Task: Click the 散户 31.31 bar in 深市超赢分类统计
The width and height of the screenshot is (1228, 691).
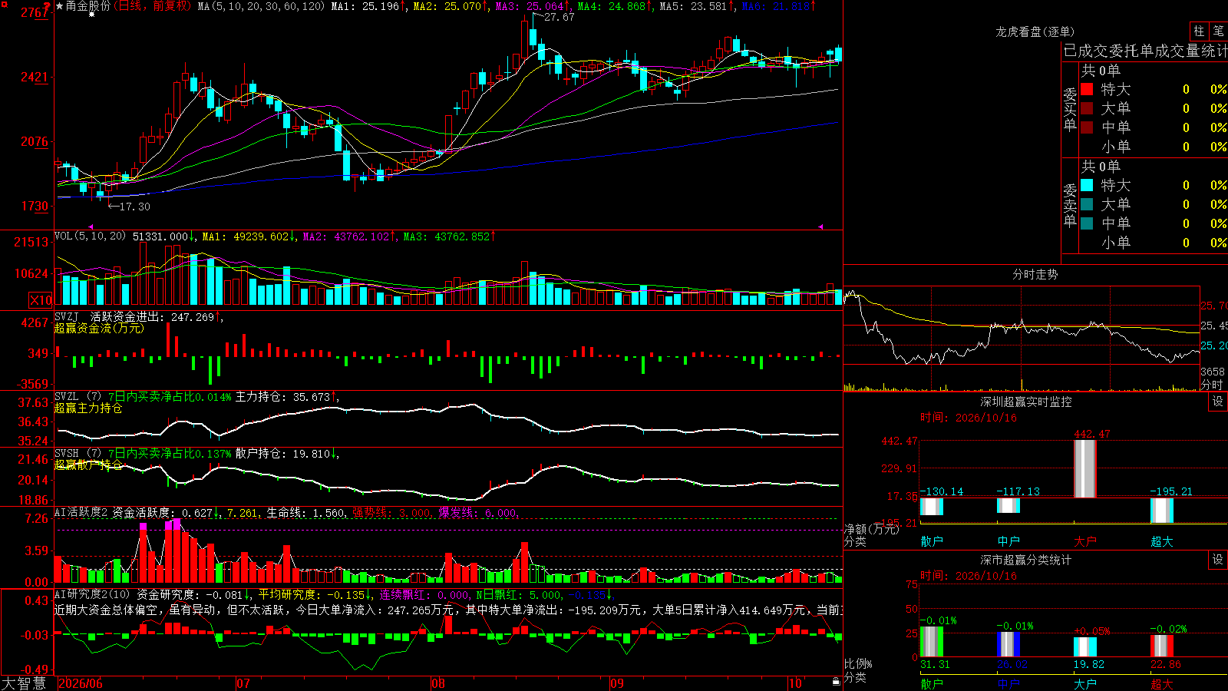Action: pyautogui.click(x=932, y=642)
